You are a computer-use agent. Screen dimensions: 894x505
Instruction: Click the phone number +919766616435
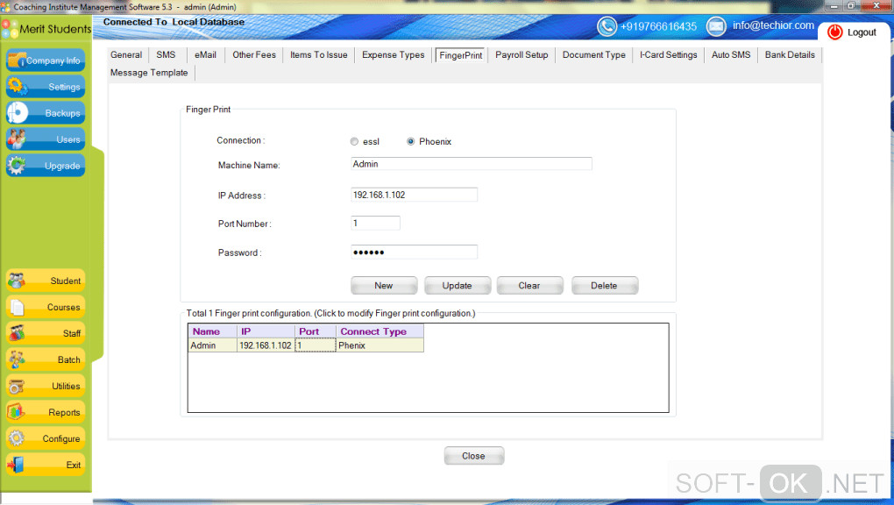(658, 27)
